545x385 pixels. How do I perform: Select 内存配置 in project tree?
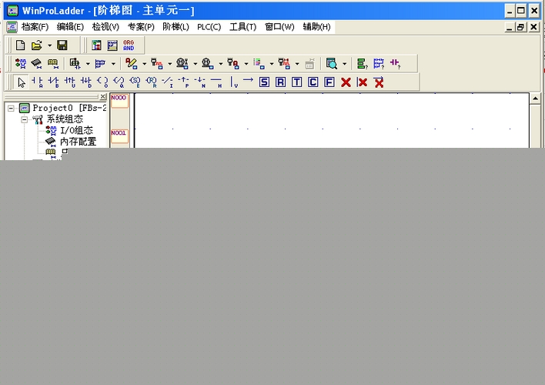pos(78,142)
